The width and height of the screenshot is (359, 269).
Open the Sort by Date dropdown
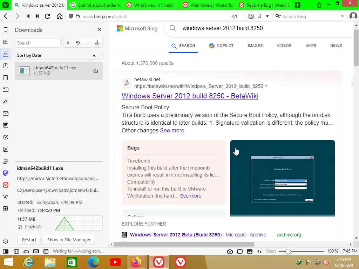pyautogui.click(x=50, y=56)
